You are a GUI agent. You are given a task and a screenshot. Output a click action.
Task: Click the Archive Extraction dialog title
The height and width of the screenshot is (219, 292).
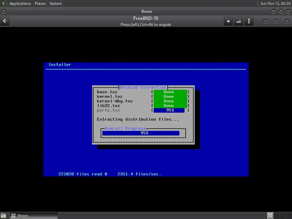coord(143,87)
